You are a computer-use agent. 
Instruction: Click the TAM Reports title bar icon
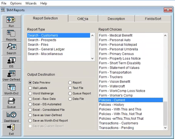[3, 10]
